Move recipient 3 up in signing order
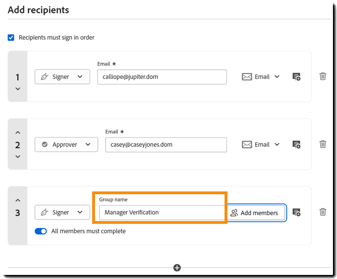Screen dimensions: 337x279 tap(17, 200)
